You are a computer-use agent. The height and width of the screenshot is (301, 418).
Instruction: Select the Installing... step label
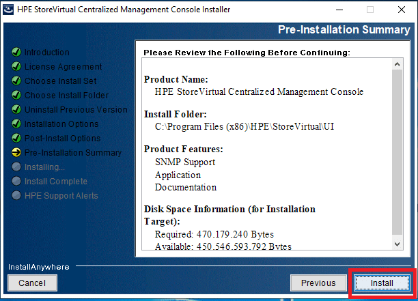44,167
